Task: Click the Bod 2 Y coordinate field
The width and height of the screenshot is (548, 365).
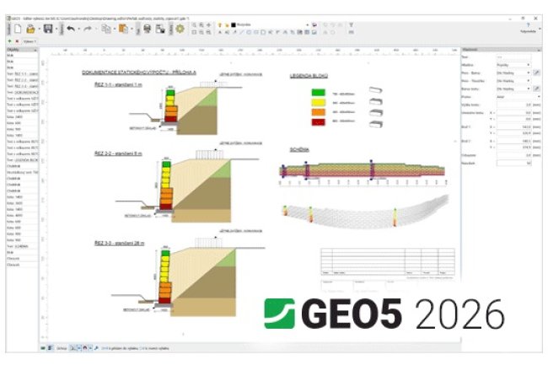Action: click(513, 148)
